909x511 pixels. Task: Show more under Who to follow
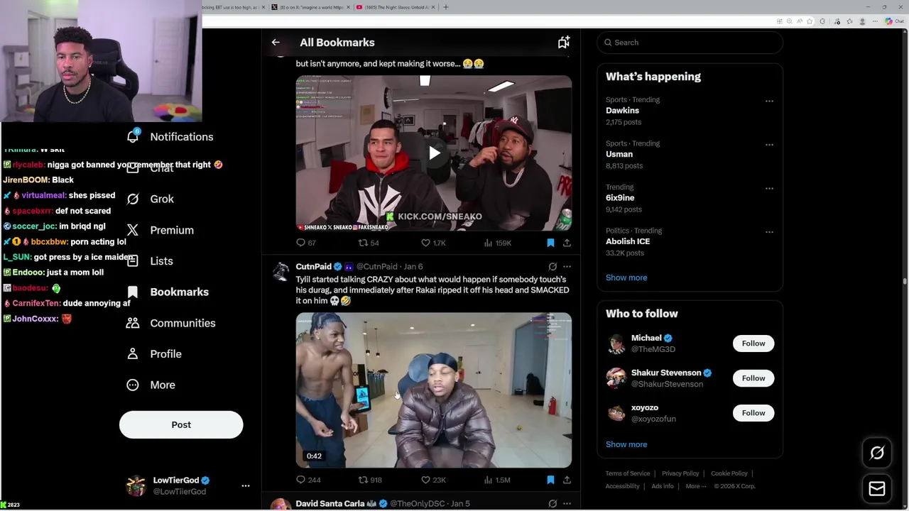626,444
